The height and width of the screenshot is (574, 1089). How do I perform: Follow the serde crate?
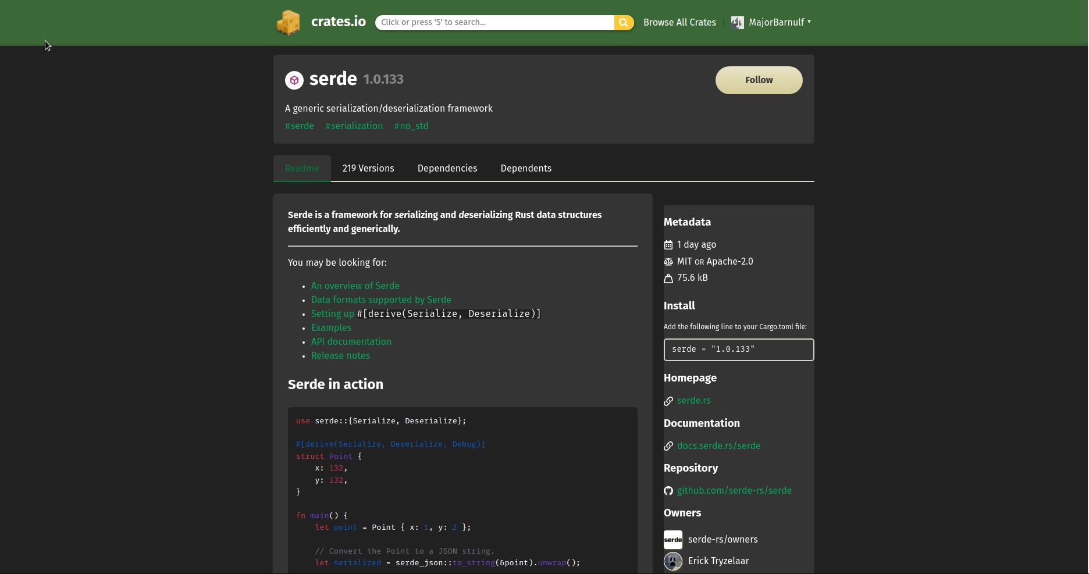(759, 80)
